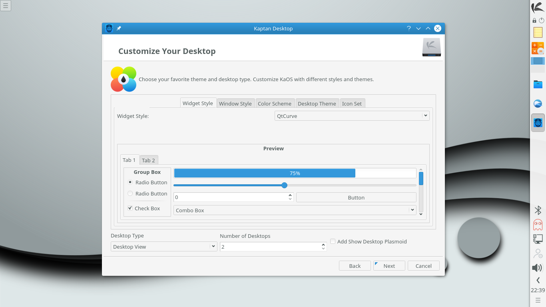Click the power/leave icon in panel
The height and width of the screenshot is (307, 546).
click(x=542, y=20)
